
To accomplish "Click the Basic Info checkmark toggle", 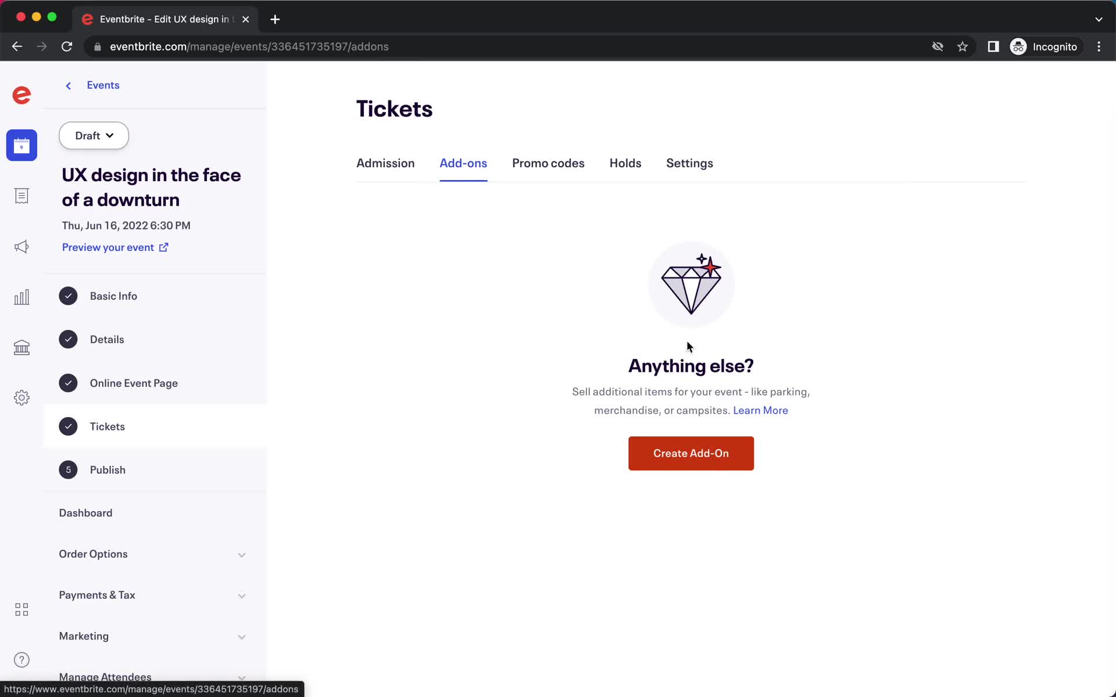I will click(68, 296).
